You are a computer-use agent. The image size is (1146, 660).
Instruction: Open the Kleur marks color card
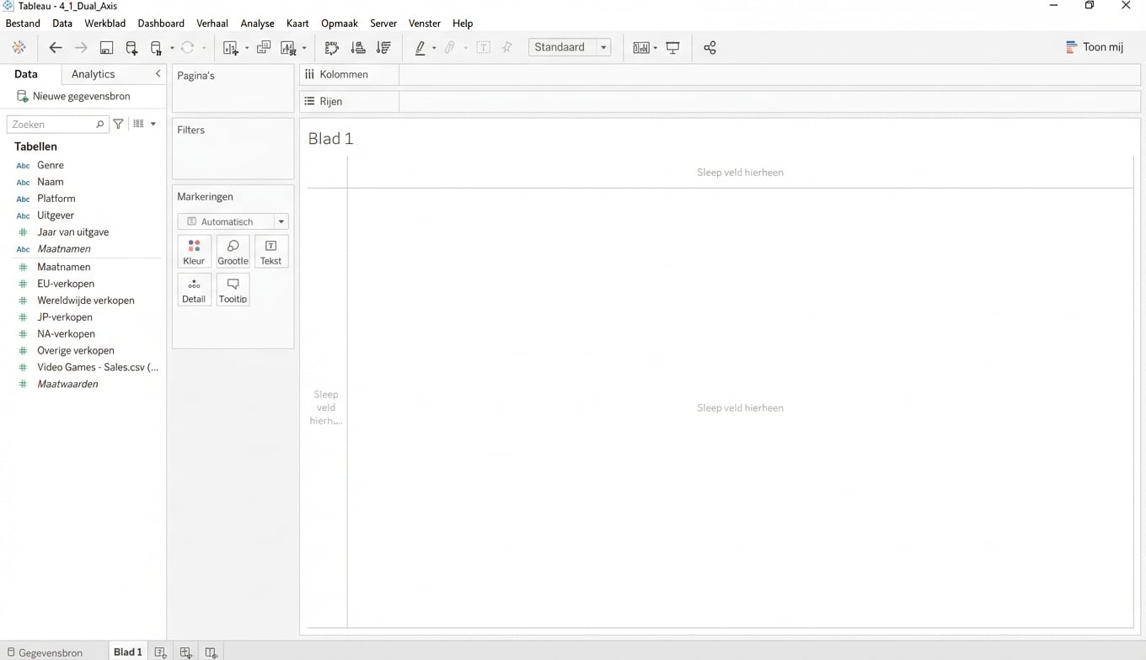point(194,251)
